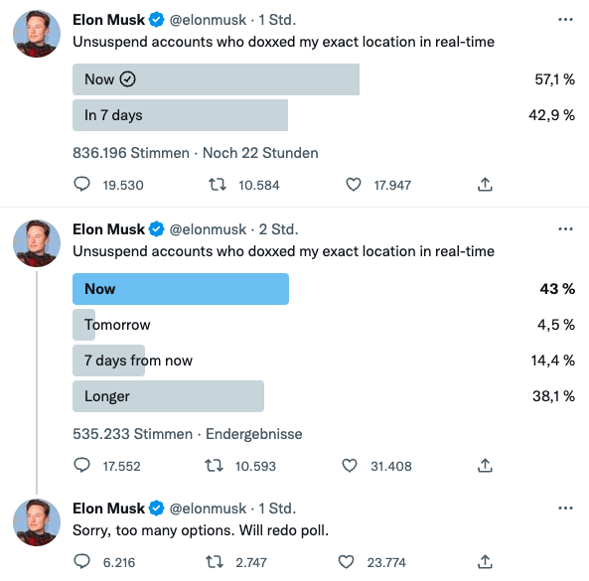
Task: Select the 'In 7 days' poll option
Action: coord(181,115)
